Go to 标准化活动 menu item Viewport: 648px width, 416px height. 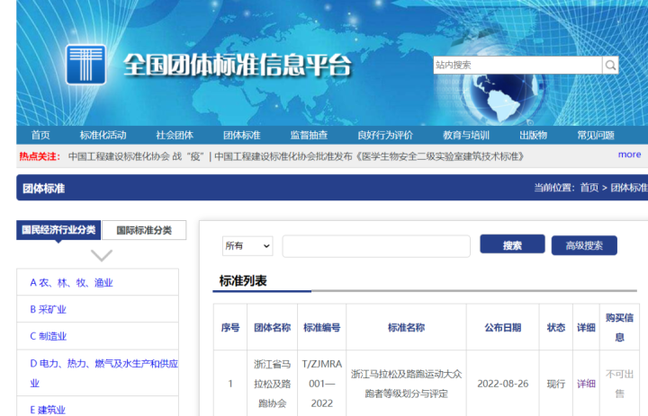point(103,136)
